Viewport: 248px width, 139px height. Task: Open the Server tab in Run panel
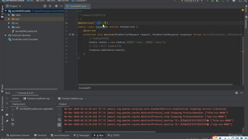coord(15,98)
